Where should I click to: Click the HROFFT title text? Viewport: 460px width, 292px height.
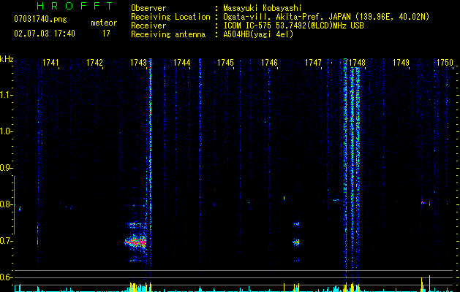pos(75,6)
